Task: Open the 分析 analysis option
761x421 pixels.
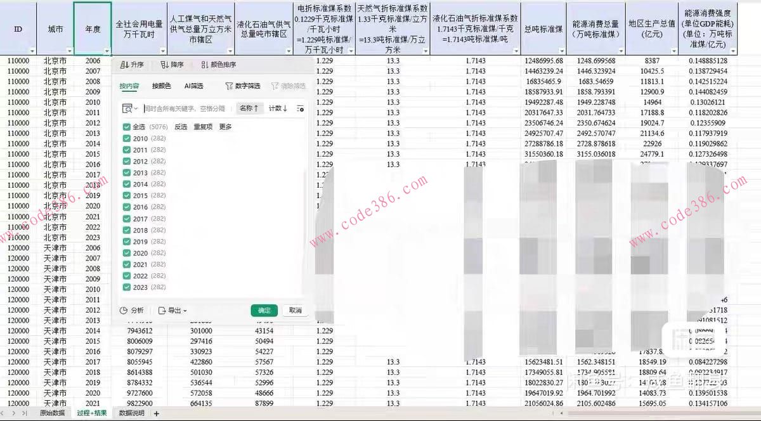Action: 132,311
